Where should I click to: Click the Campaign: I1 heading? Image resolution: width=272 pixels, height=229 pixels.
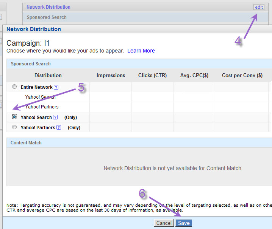[28, 43]
